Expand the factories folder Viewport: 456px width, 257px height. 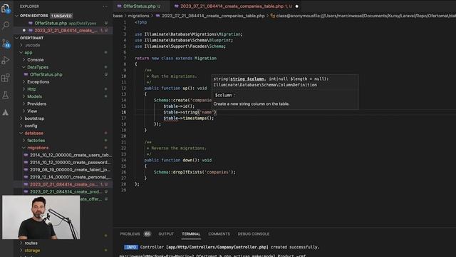point(24,141)
